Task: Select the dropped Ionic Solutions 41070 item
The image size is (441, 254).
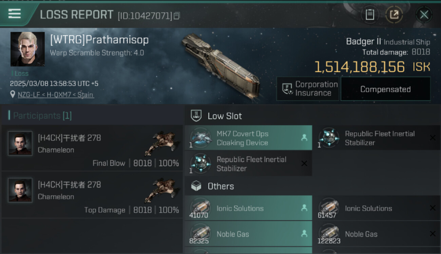Action: coord(248,208)
